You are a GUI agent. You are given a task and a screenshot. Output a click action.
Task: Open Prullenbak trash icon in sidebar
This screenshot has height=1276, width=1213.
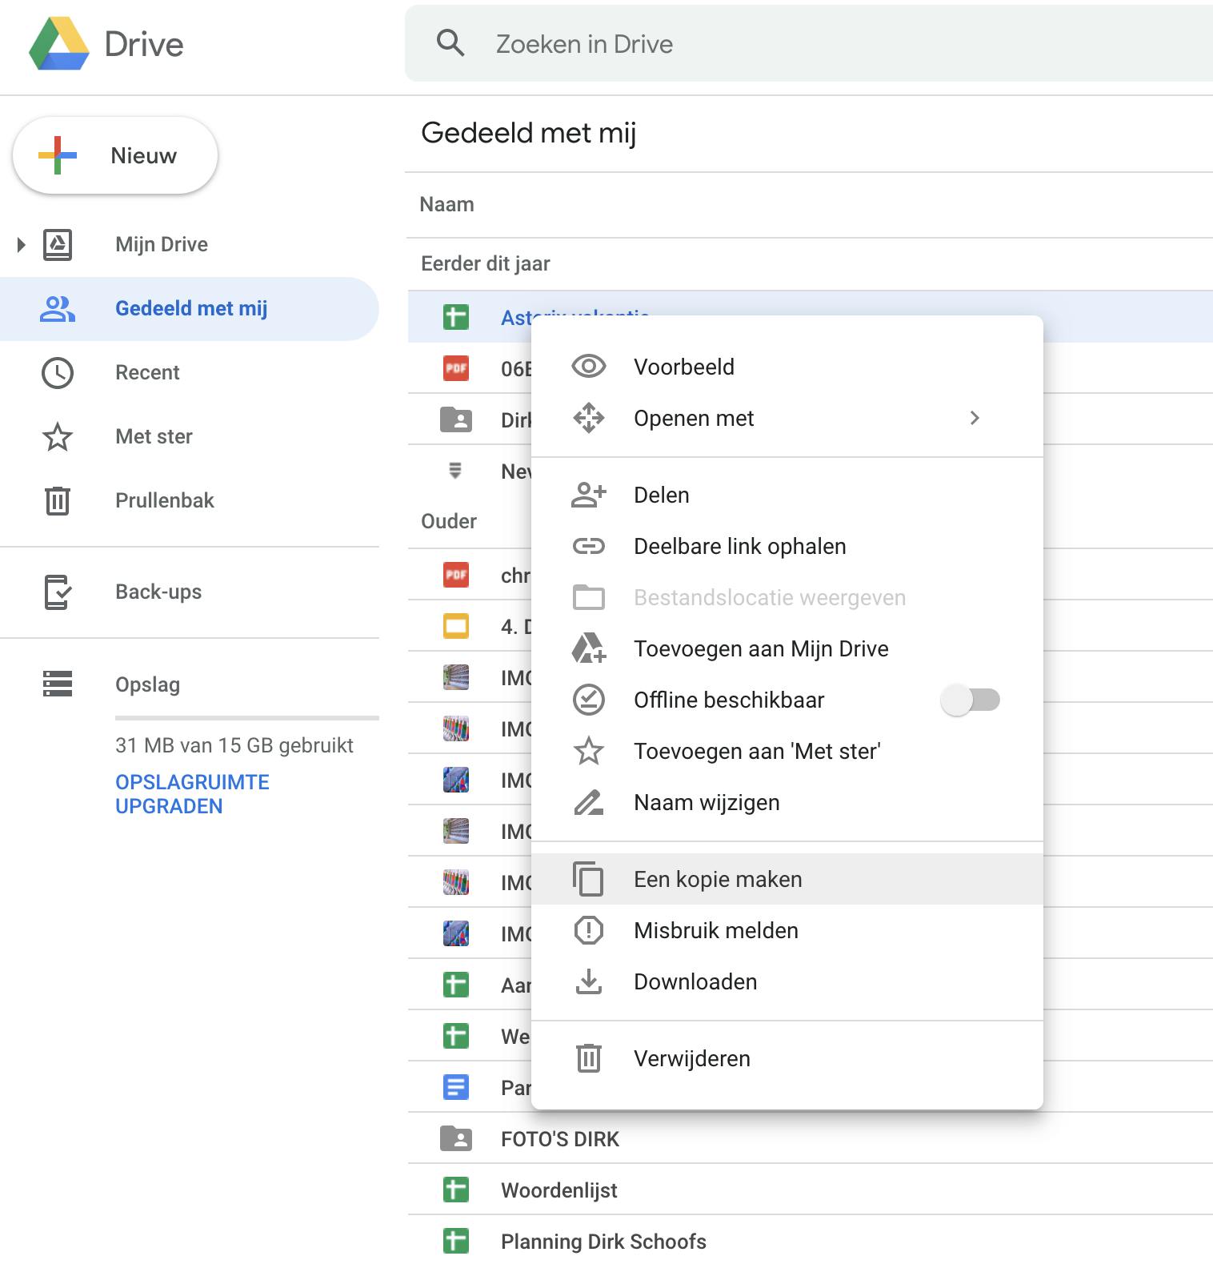click(58, 500)
